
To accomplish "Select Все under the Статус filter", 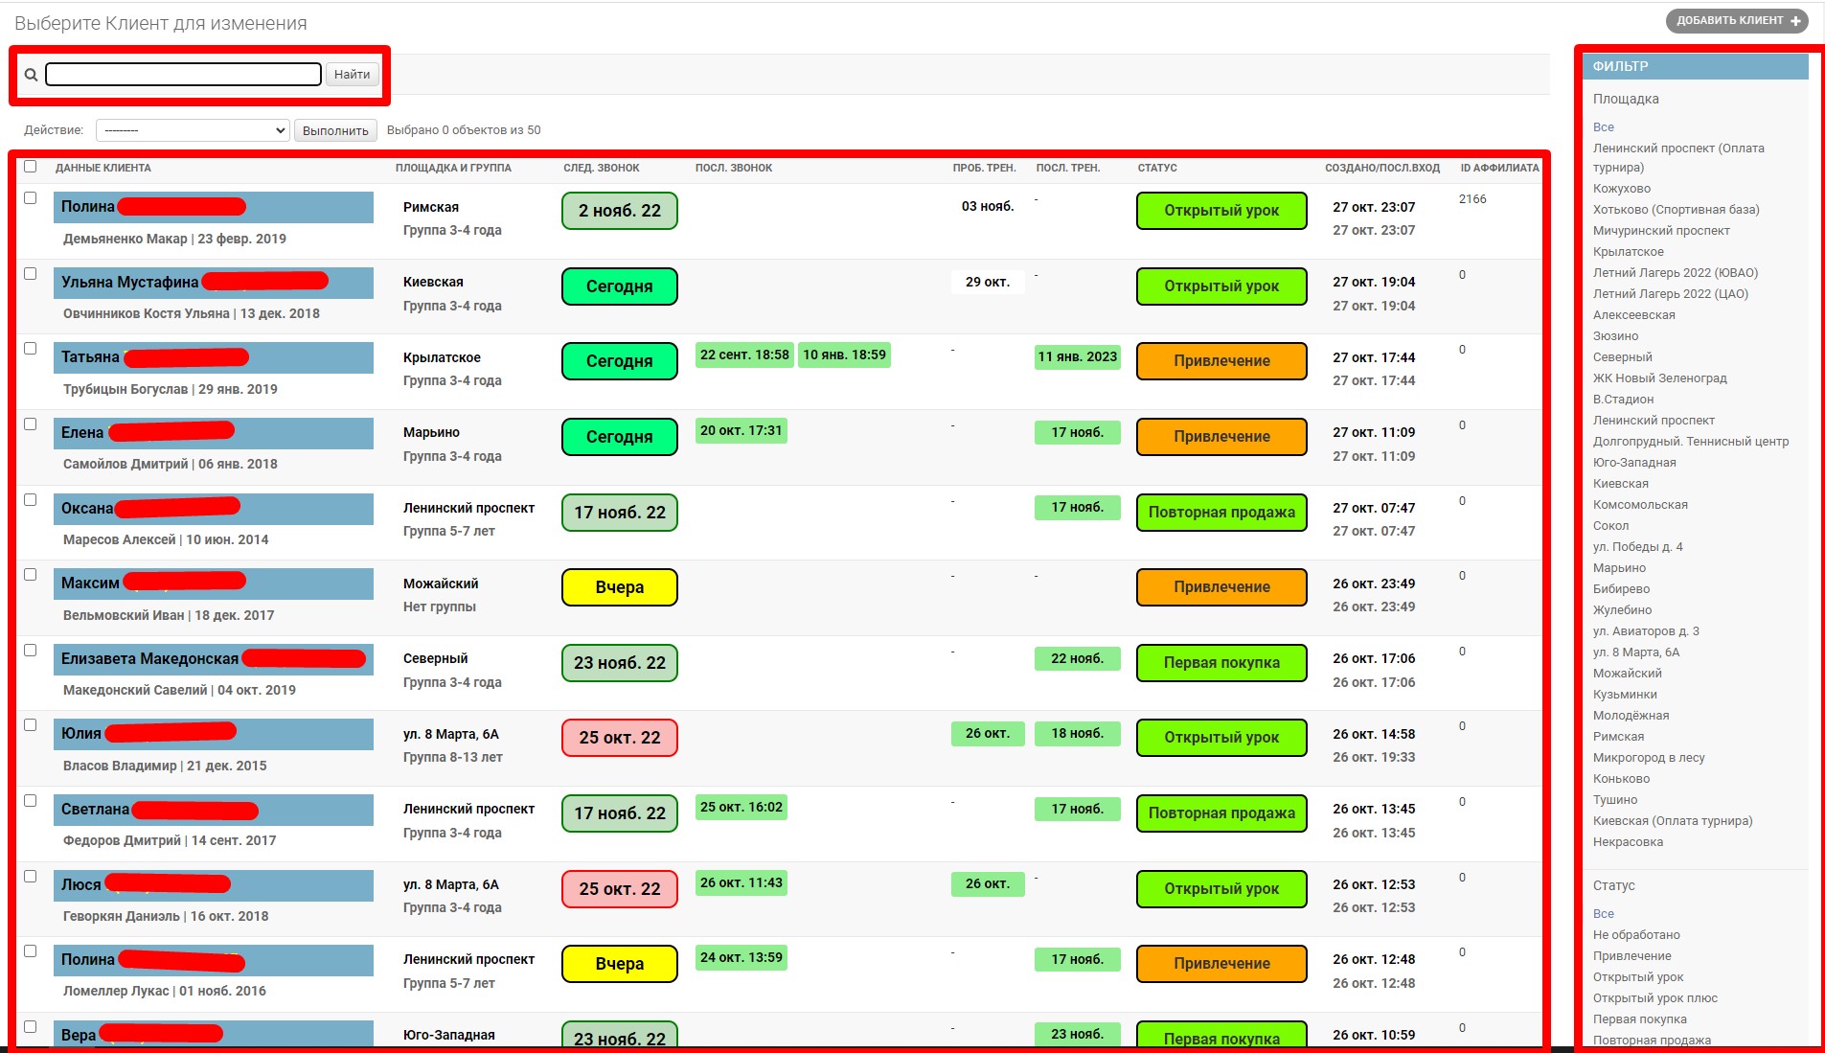I will click(x=1601, y=913).
